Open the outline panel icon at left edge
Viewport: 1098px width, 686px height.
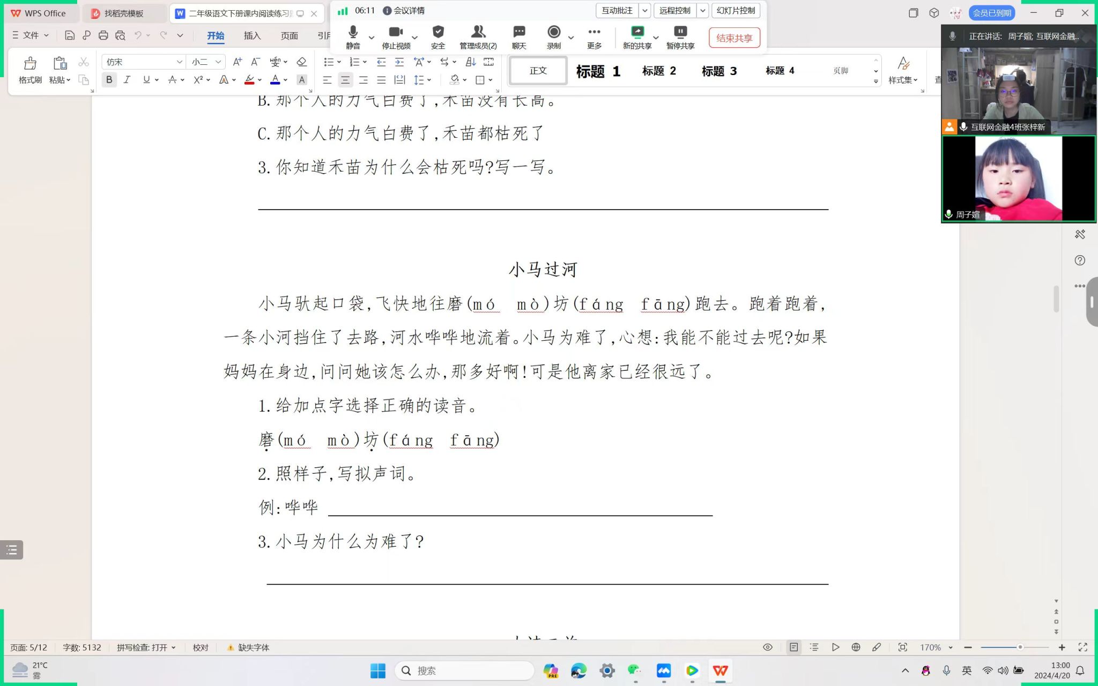tap(12, 550)
